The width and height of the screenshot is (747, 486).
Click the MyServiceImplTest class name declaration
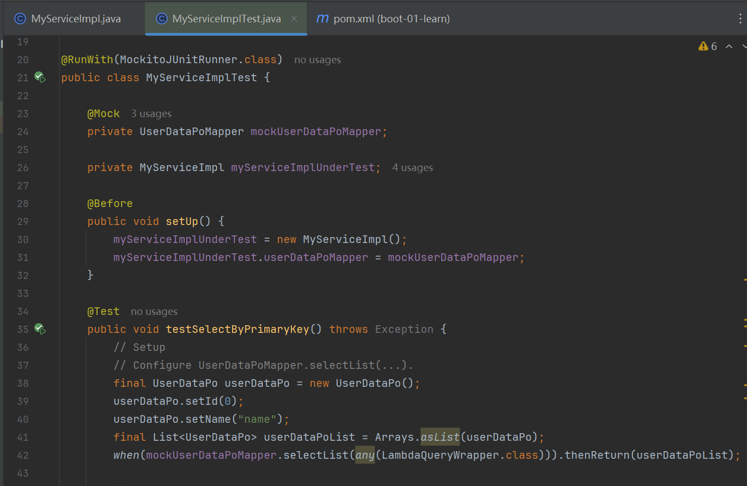(x=201, y=77)
